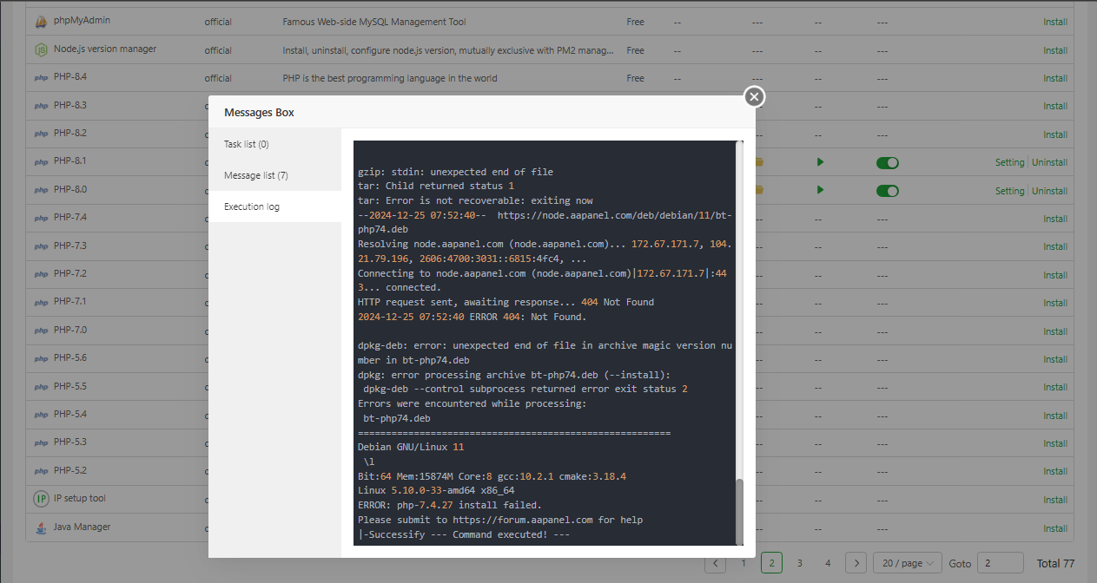This screenshot has width=1097, height=583.
Task: Close the Messages Box dialog
Action: pos(754,96)
